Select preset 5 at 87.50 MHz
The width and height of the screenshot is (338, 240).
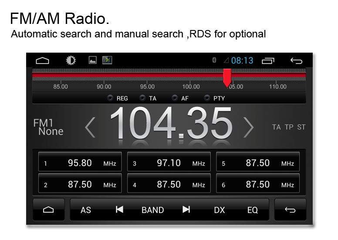click(x=258, y=162)
